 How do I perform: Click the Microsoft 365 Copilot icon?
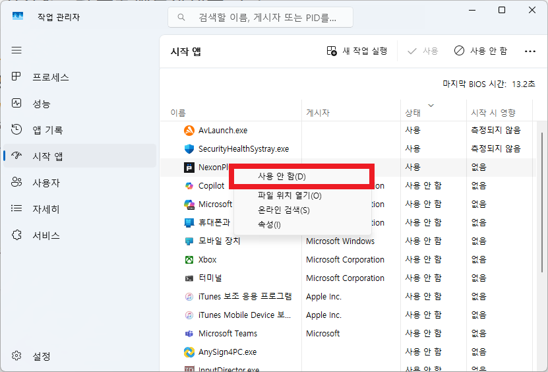tap(189, 204)
